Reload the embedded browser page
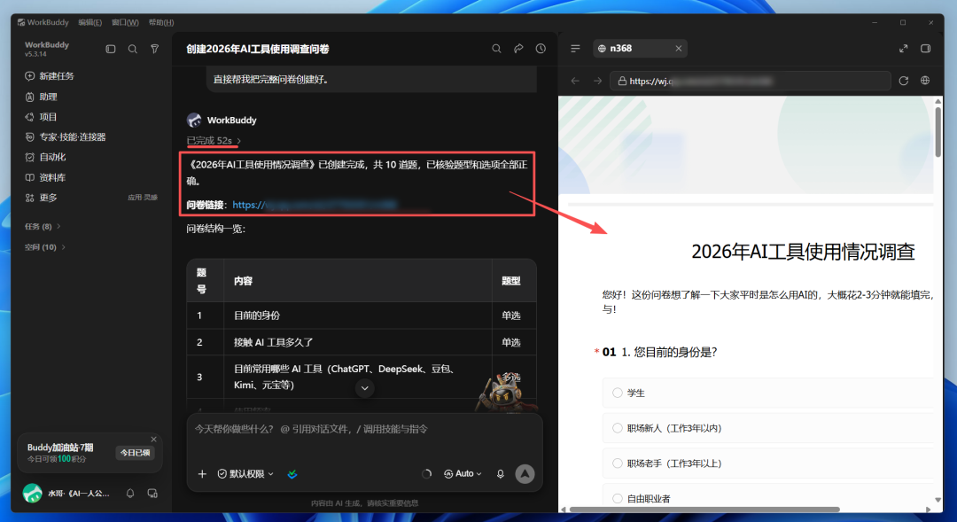Screen dimensions: 957x522 (904, 81)
